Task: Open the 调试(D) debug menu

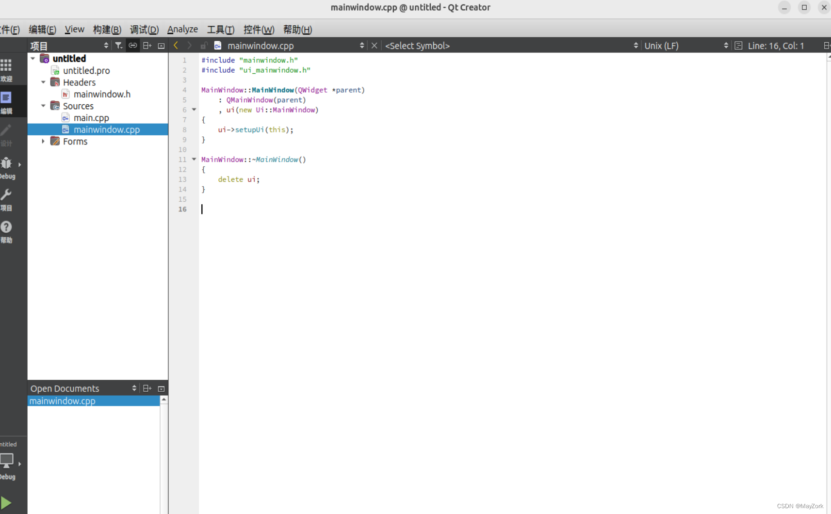Action: point(144,30)
